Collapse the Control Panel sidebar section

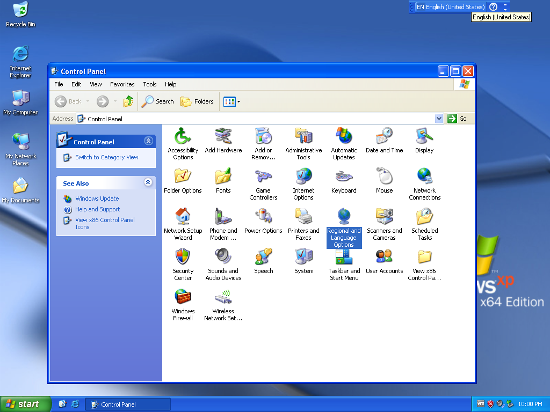point(148,141)
